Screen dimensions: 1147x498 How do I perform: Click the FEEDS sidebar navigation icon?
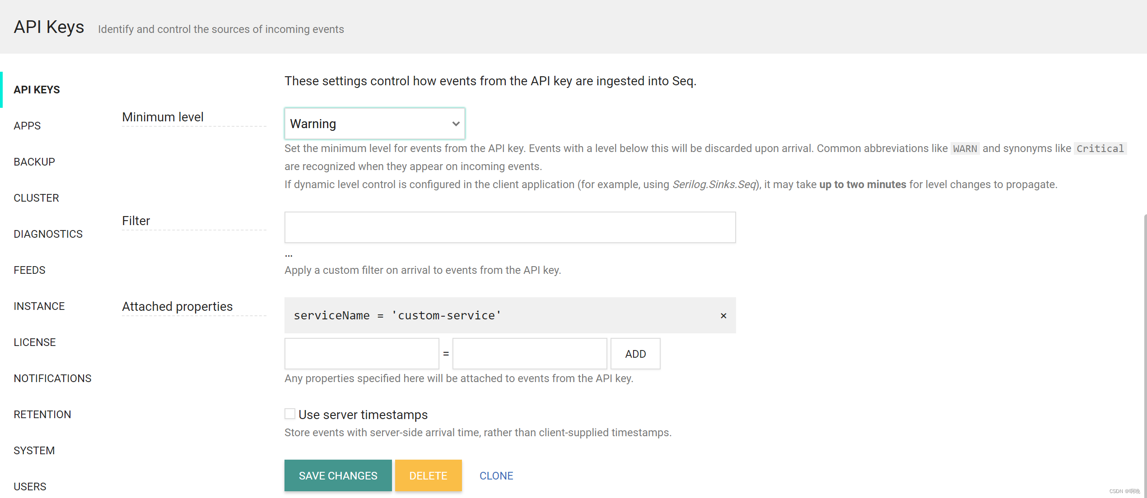[x=29, y=269]
